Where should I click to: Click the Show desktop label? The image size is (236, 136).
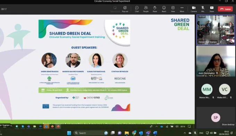(x=228, y=125)
